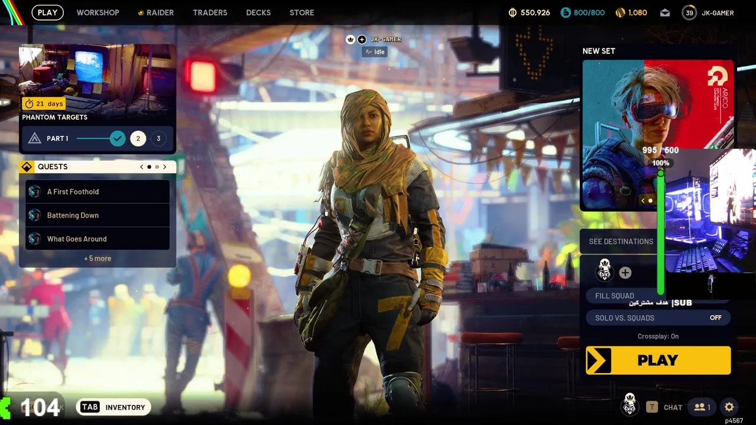Click the Idle status tag

[x=375, y=52]
